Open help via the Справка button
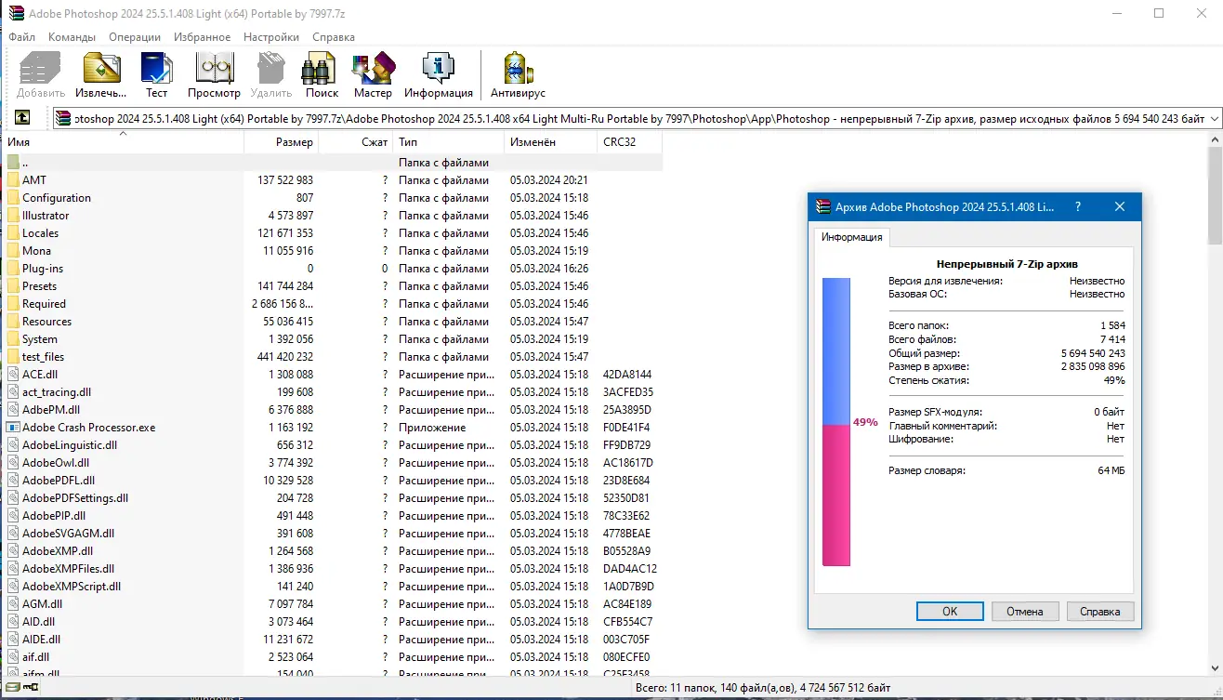 (1099, 611)
